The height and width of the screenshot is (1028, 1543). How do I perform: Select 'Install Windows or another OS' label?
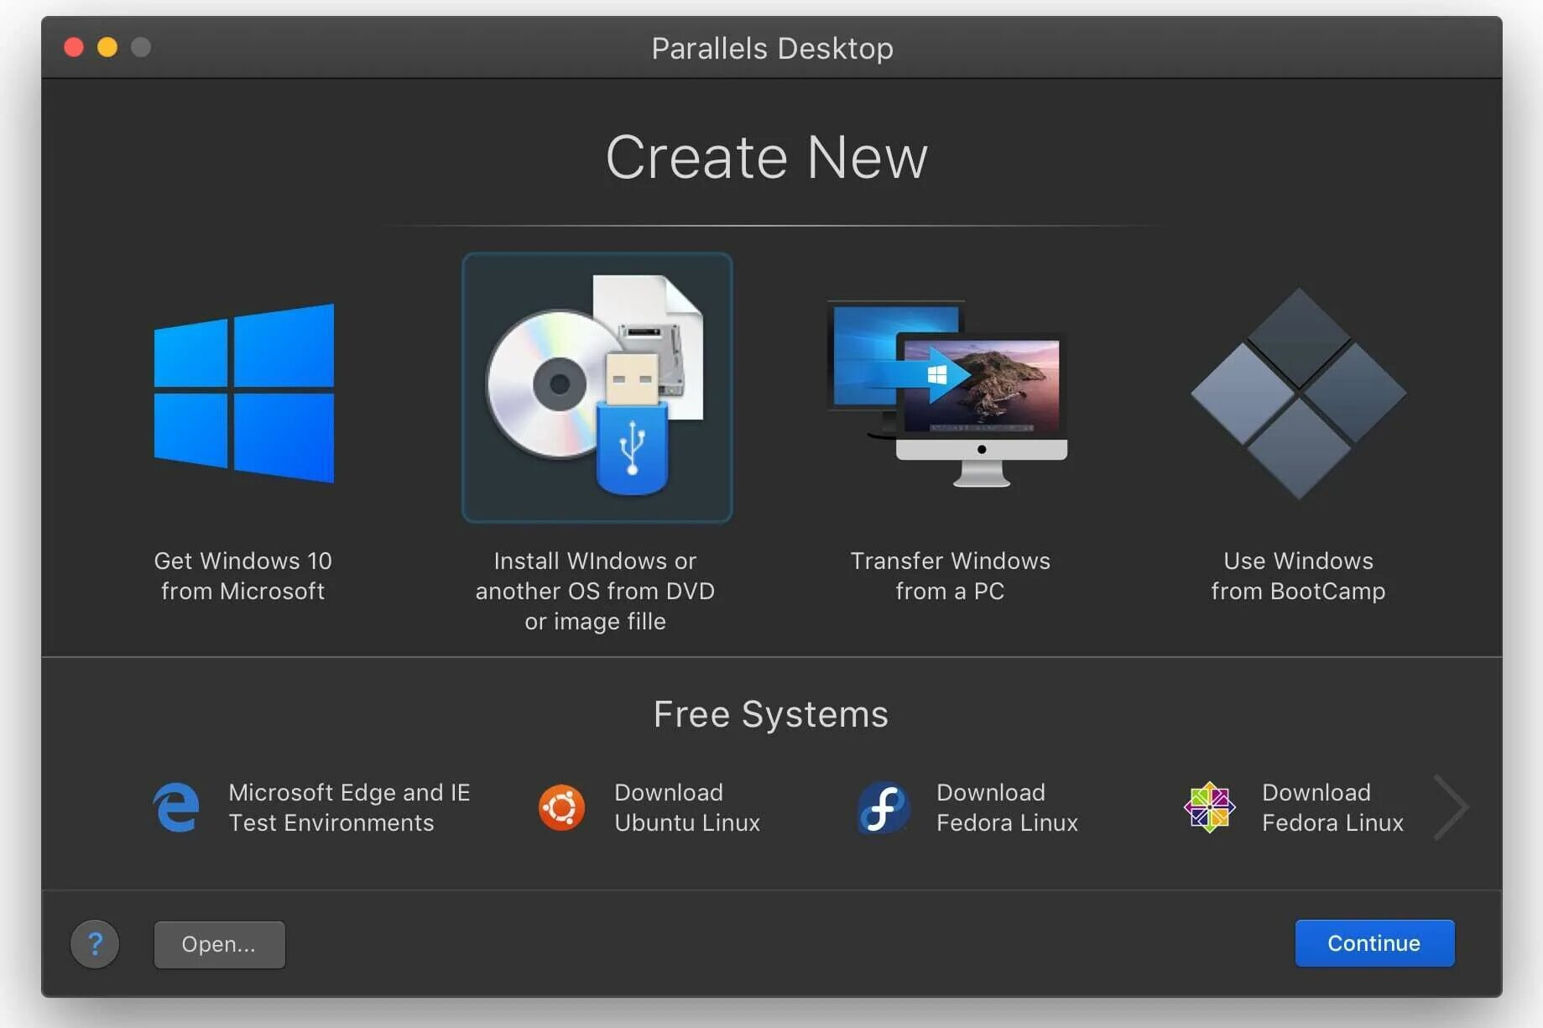pos(596,591)
